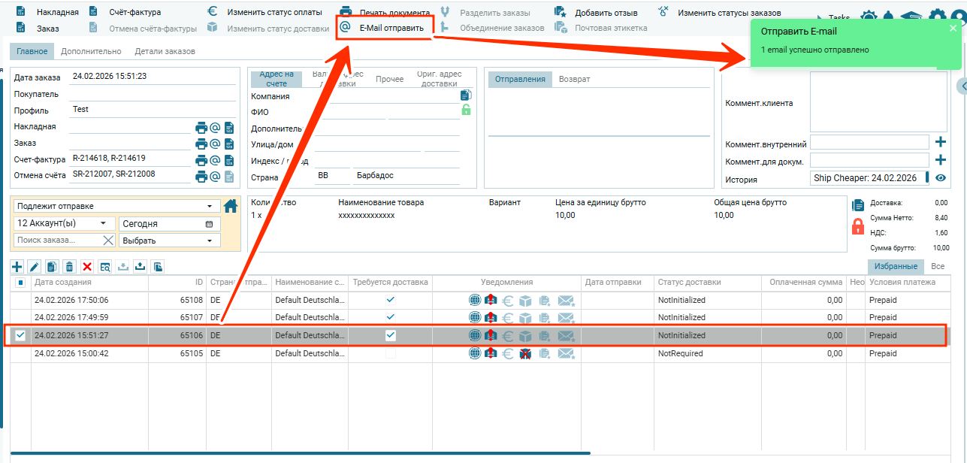Click the printer icon in Счет-фактура row
Viewport: 967px width, 463px height.
201,160
